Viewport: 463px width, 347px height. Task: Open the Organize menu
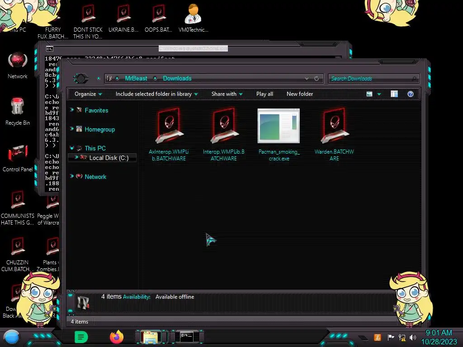pyautogui.click(x=88, y=94)
